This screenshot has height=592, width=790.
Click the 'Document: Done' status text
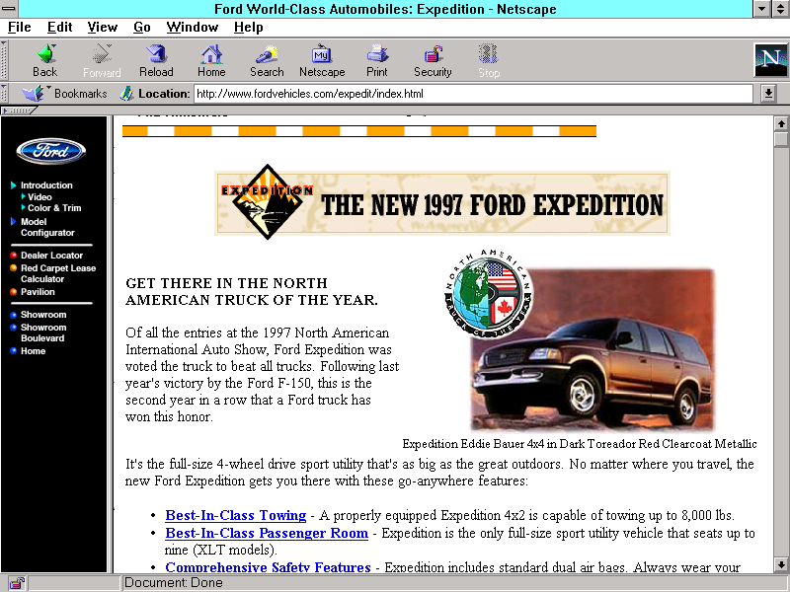coord(174,583)
